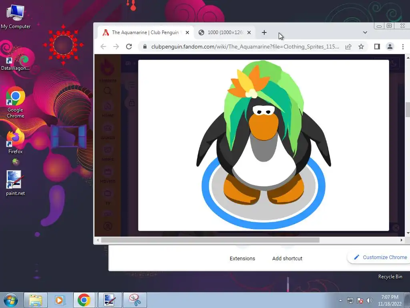Close The Aquamarine tab
The height and width of the screenshot is (308, 410).
click(187, 32)
